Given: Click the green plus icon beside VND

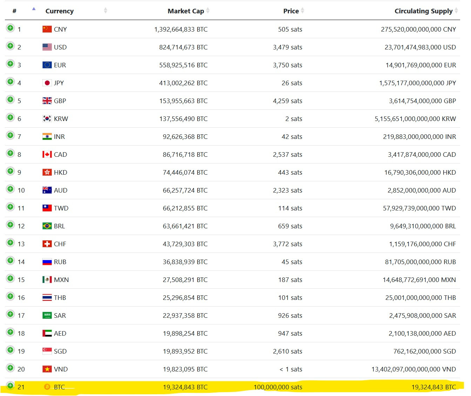Looking at the screenshot, I should tap(11, 368).
